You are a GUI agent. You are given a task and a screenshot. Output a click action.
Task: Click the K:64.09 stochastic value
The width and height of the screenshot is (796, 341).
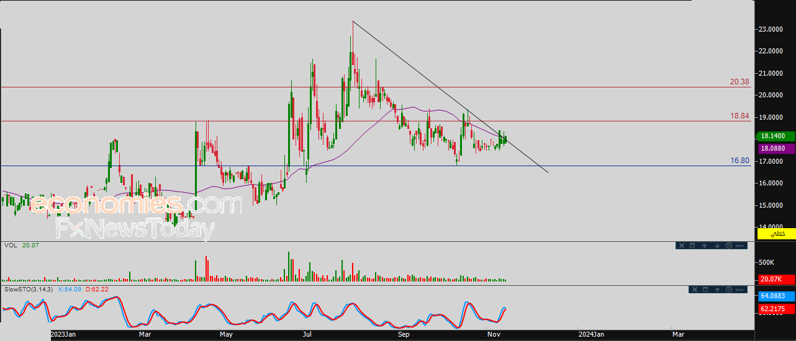pyautogui.click(x=70, y=289)
